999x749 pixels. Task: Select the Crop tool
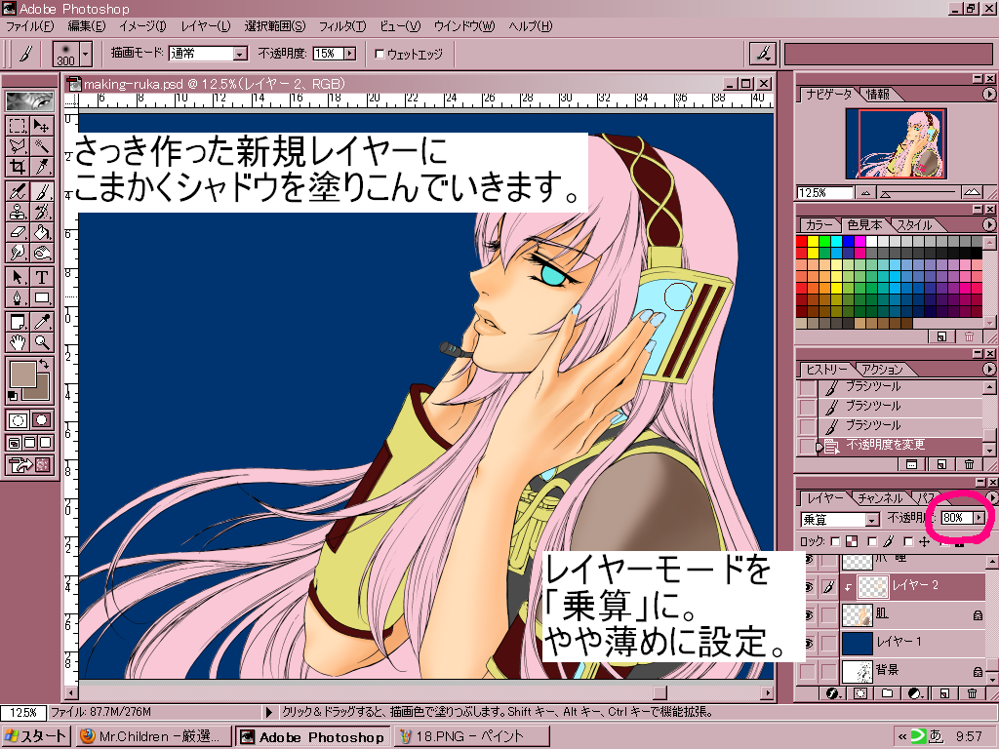[x=18, y=168]
